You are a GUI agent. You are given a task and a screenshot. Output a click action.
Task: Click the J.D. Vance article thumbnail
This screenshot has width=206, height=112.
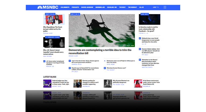click(54, 43)
